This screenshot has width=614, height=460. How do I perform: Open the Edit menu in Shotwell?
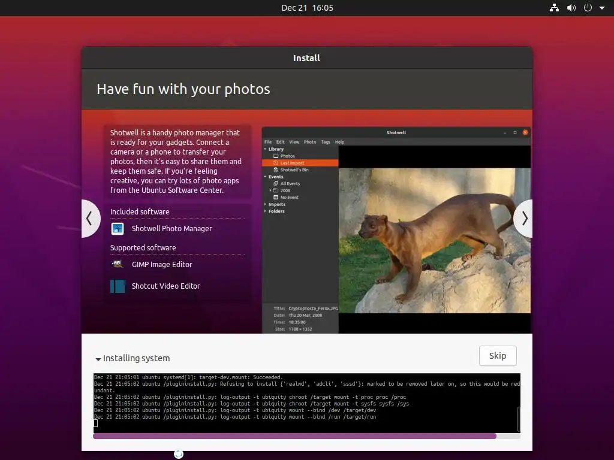pyautogui.click(x=281, y=142)
